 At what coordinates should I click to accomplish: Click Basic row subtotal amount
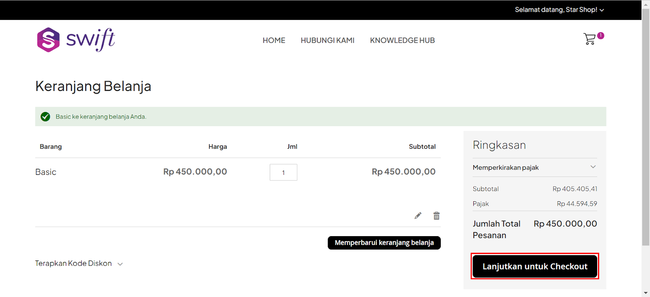click(x=403, y=172)
